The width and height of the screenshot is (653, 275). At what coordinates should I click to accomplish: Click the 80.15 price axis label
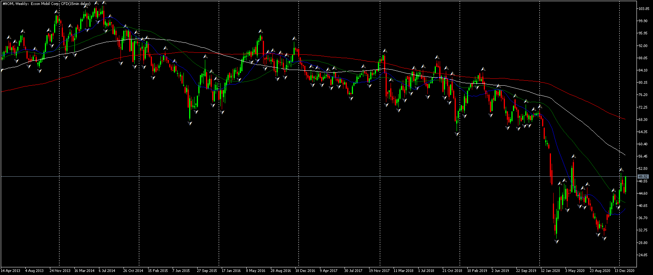click(x=642, y=83)
